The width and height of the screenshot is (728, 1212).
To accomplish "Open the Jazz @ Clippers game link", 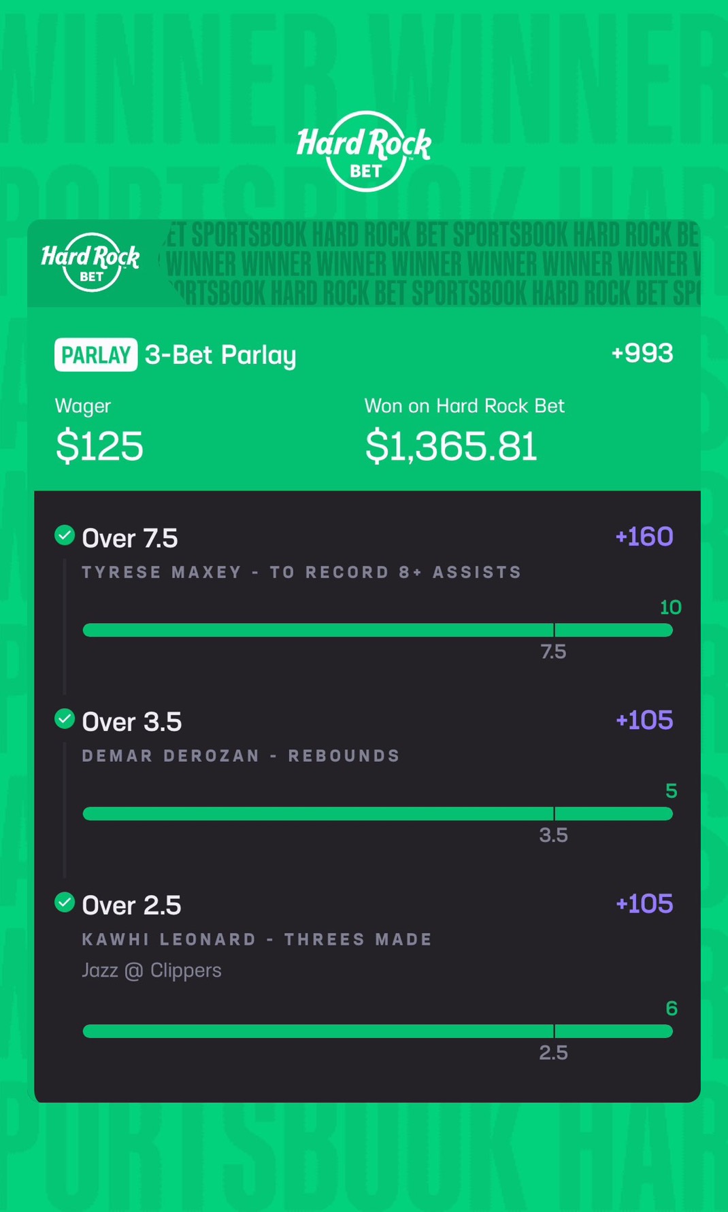I will point(152,971).
